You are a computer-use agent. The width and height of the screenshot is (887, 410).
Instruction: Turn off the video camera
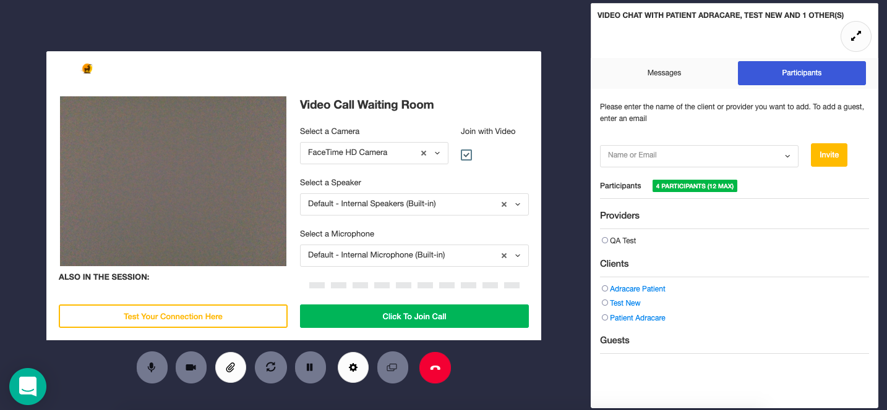(191, 367)
